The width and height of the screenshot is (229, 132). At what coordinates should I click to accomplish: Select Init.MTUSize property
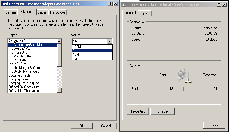pyautogui.click(x=32, y=64)
